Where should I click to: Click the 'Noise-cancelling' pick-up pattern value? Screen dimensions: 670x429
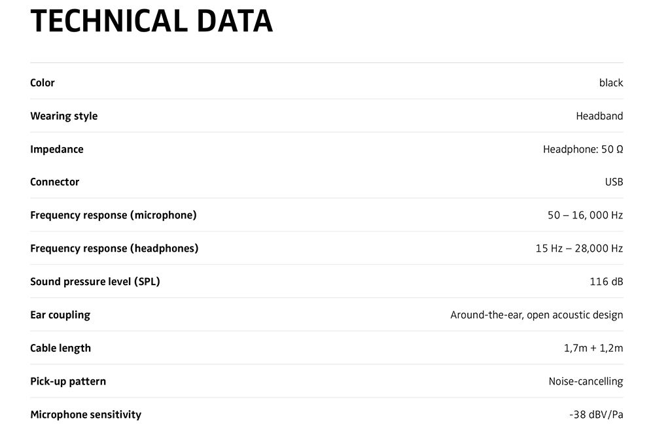(x=586, y=381)
